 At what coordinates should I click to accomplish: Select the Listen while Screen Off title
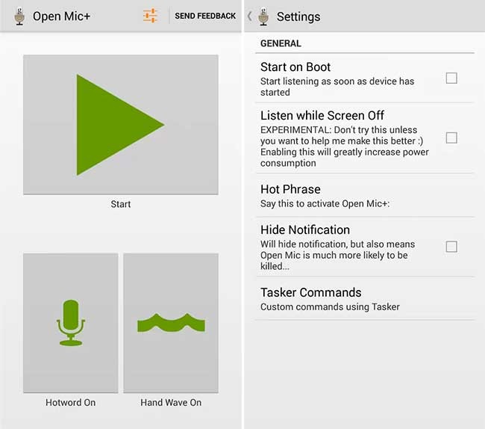[x=322, y=116]
